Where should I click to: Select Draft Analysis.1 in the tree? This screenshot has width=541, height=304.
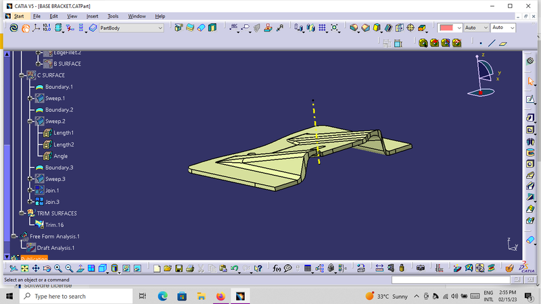[x=55, y=248]
